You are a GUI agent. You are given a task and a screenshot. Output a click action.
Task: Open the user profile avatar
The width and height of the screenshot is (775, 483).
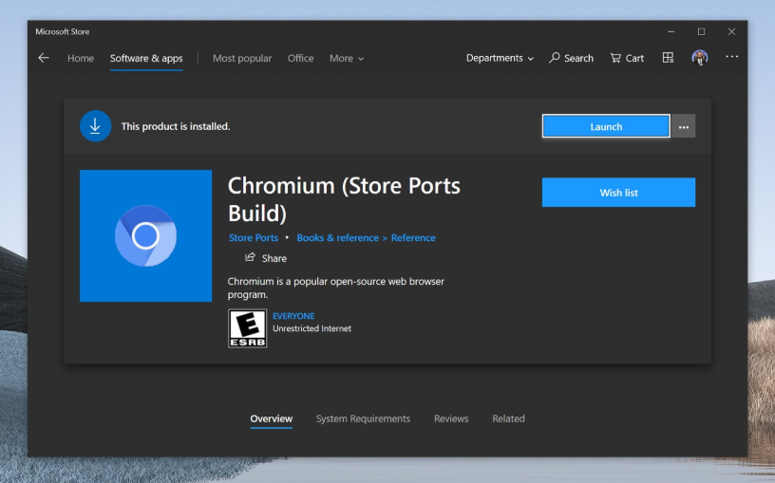[699, 58]
